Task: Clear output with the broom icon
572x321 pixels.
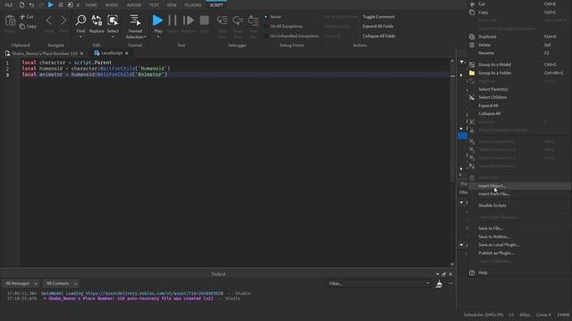Action: tap(439, 284)
